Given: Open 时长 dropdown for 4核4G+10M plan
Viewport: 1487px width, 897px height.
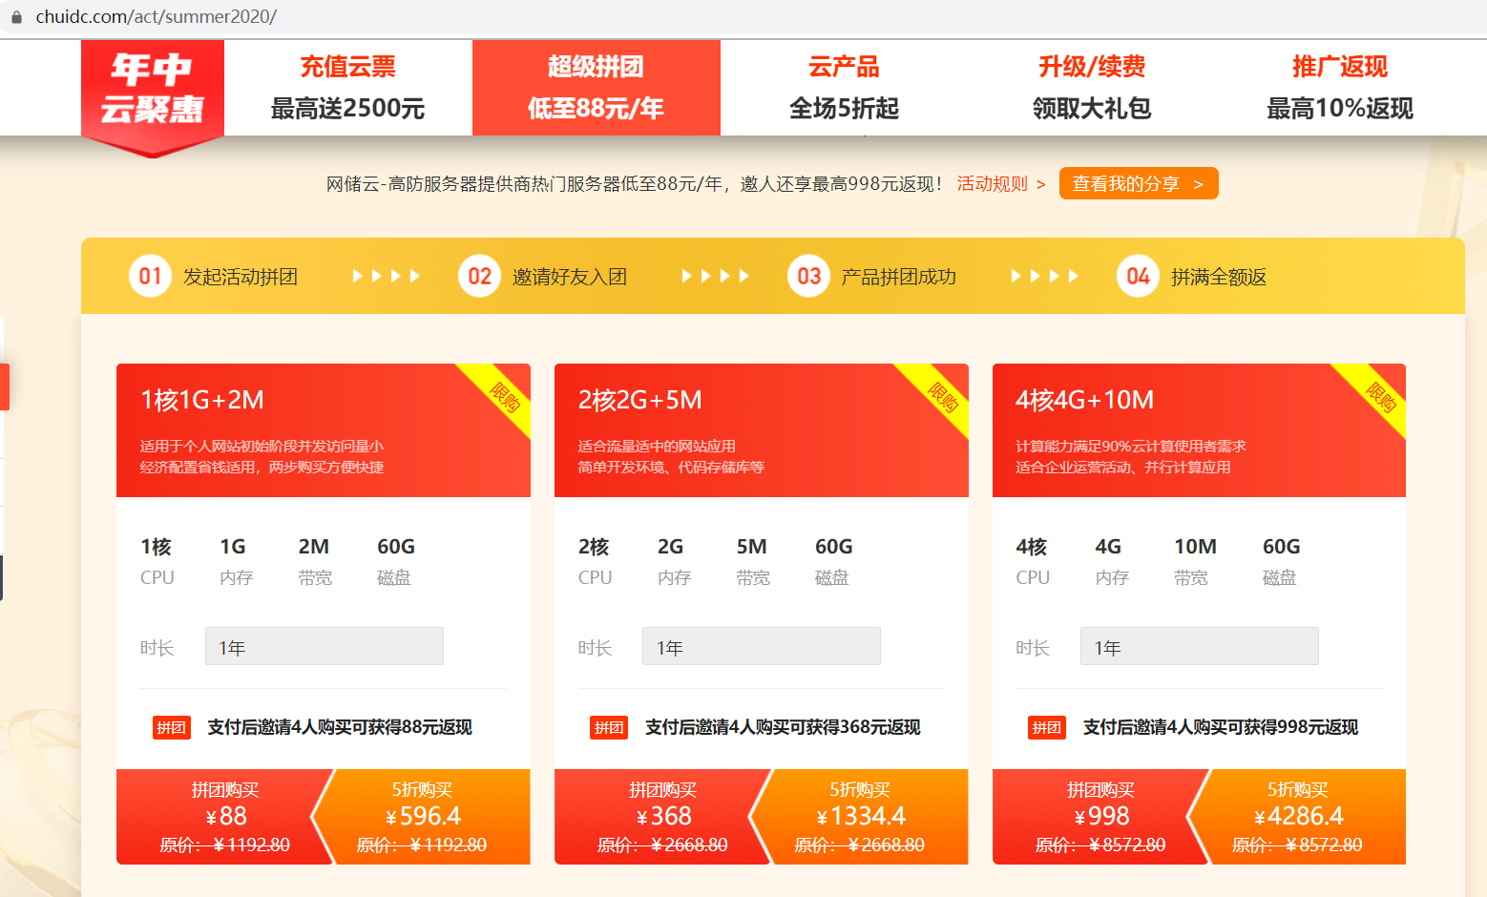Looking at the screenshot, I should click(x=1199, y=647).
